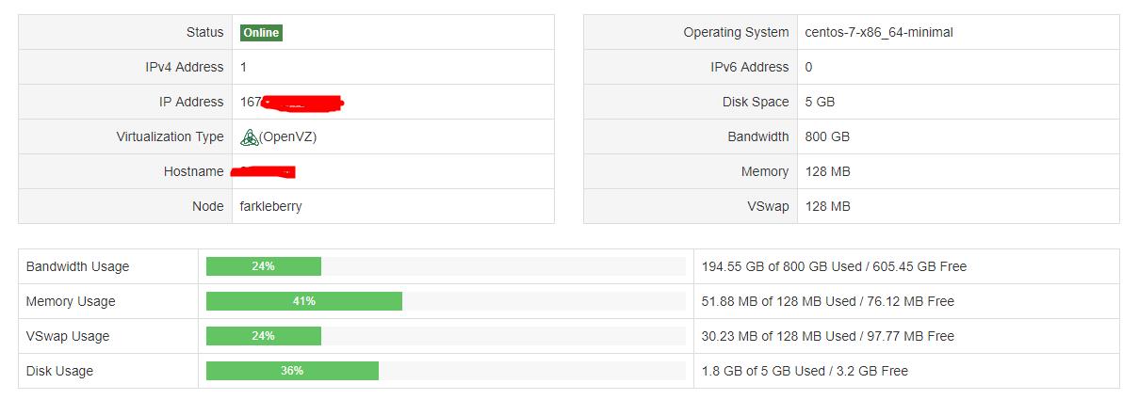
Task: Click the centos-7-x86_64-minimal operating system value
Action: tap(879, 32)
